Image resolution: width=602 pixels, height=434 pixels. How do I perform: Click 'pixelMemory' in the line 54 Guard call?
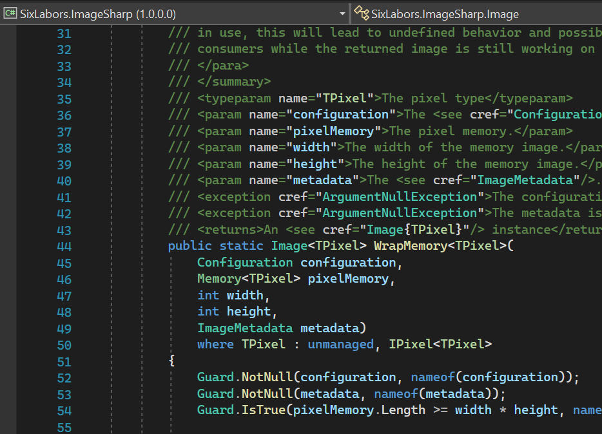333,410
